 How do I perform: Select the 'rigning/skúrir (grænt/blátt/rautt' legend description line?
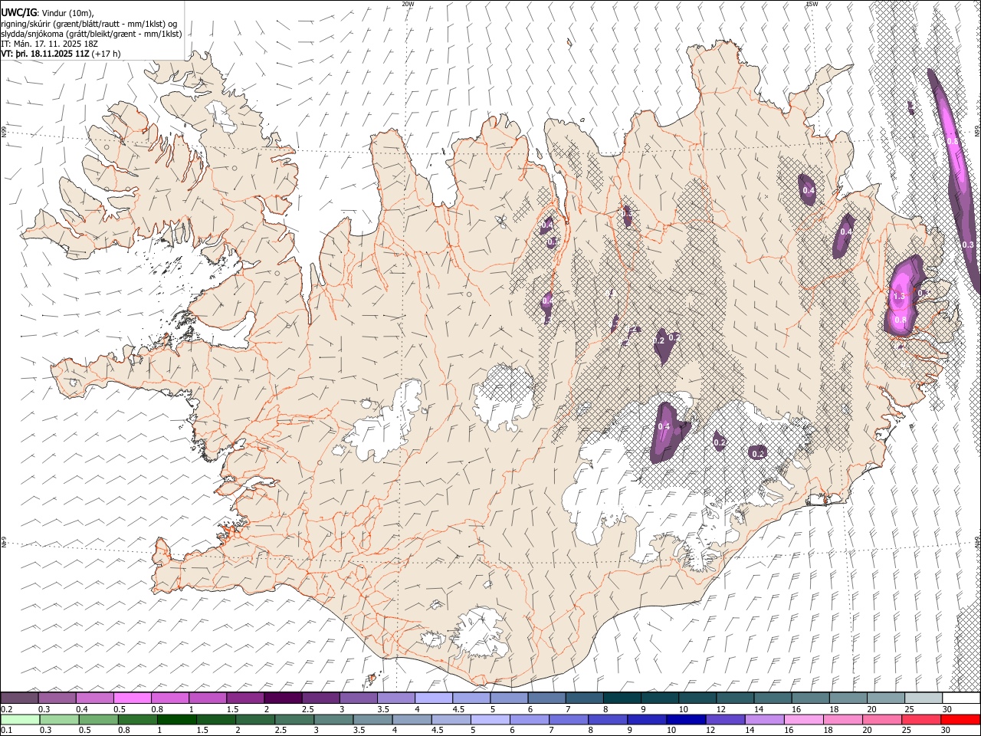click(88, 24)
